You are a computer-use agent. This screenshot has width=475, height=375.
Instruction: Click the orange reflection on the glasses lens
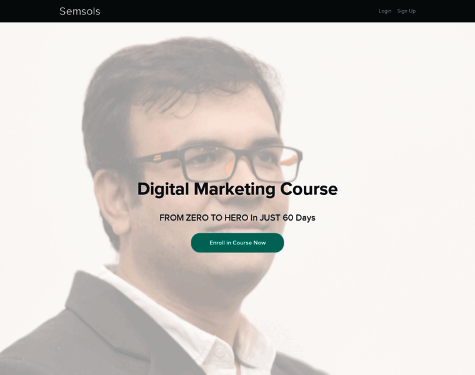coord(289,161)
